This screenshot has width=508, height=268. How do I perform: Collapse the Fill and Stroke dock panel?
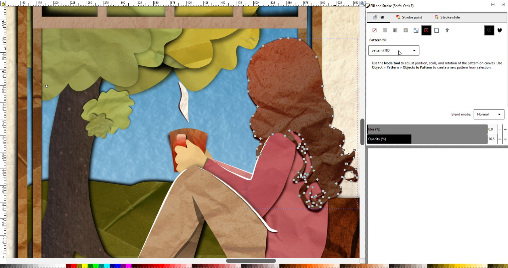click(x=493, y=5)
